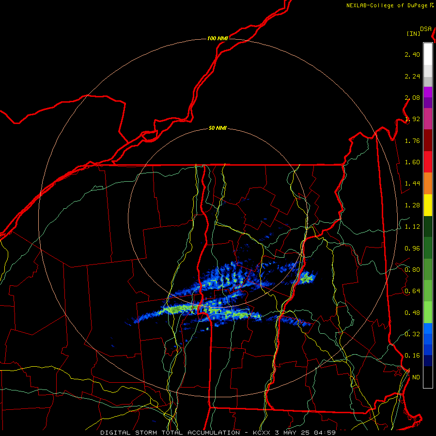Select the yellow legend swatch

pos(428,205)
